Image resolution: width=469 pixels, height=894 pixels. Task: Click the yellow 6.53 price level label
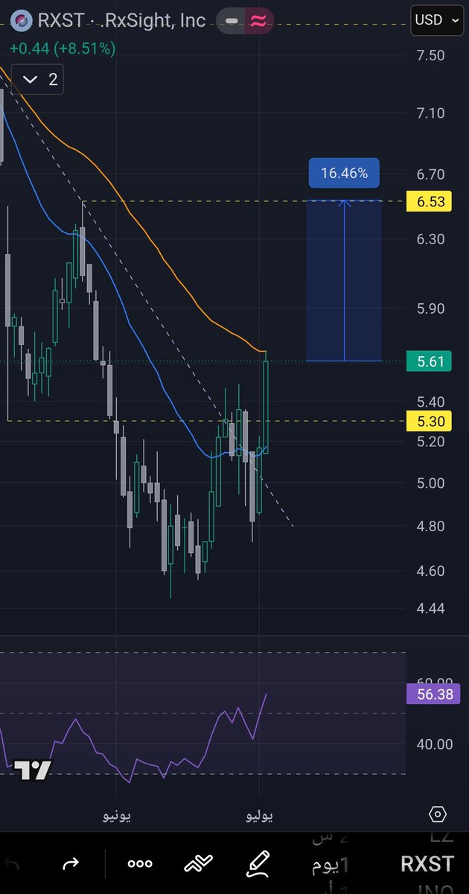point(431,201)
